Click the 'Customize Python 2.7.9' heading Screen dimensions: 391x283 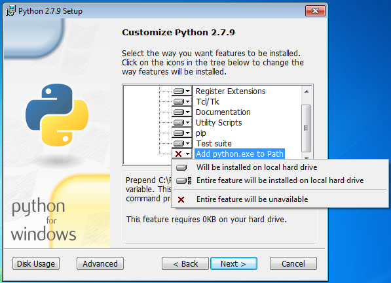coord(178,33)
